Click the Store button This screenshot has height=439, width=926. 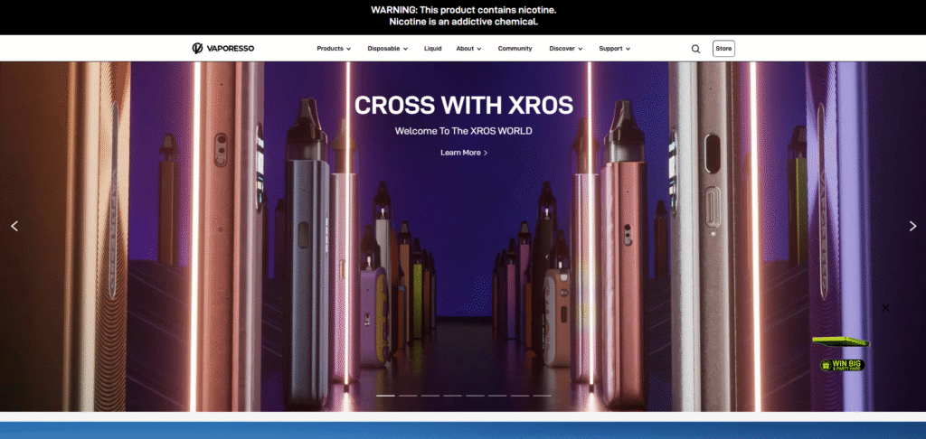coord(723,49)
